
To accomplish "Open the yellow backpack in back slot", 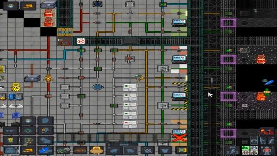I will [x=97, y=150].
